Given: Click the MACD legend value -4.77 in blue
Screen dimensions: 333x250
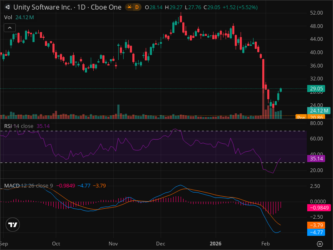Looking at the screenshot, I should (84, 185).
